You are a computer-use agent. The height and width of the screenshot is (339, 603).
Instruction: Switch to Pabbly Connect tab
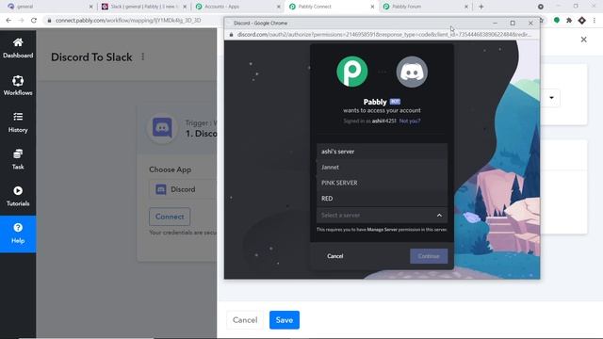click(x=332, y=7)
